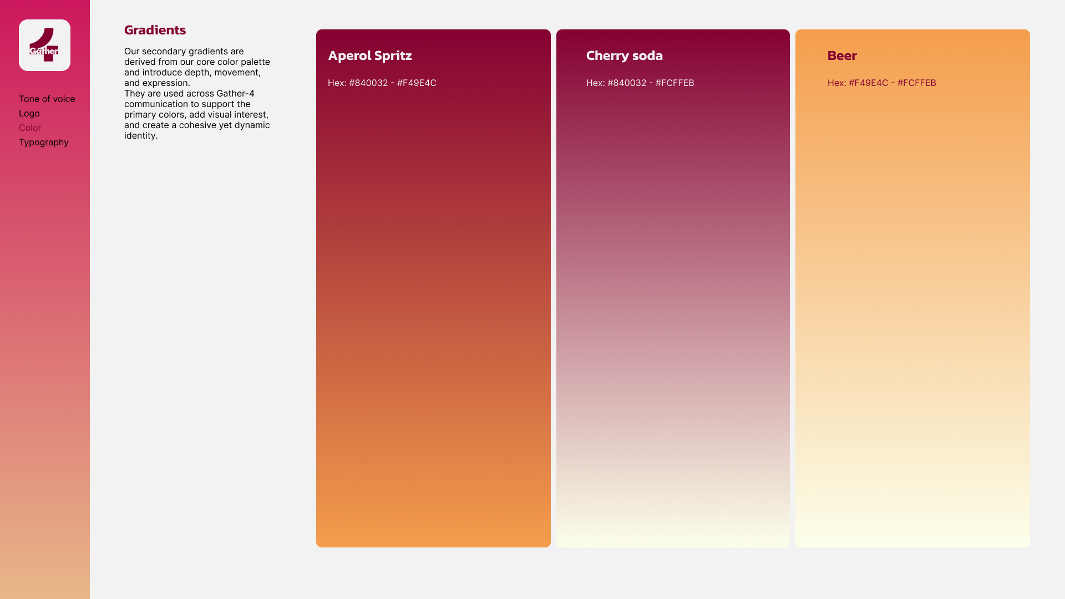This screenshot has width=1065, height=599.
Task: Open the Tone of voice page
Action: pyautogui.click(x=47, y=99)
